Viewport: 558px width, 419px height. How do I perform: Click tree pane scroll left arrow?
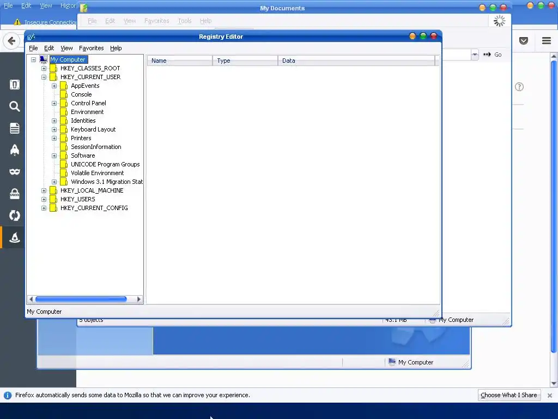point(31,300)
